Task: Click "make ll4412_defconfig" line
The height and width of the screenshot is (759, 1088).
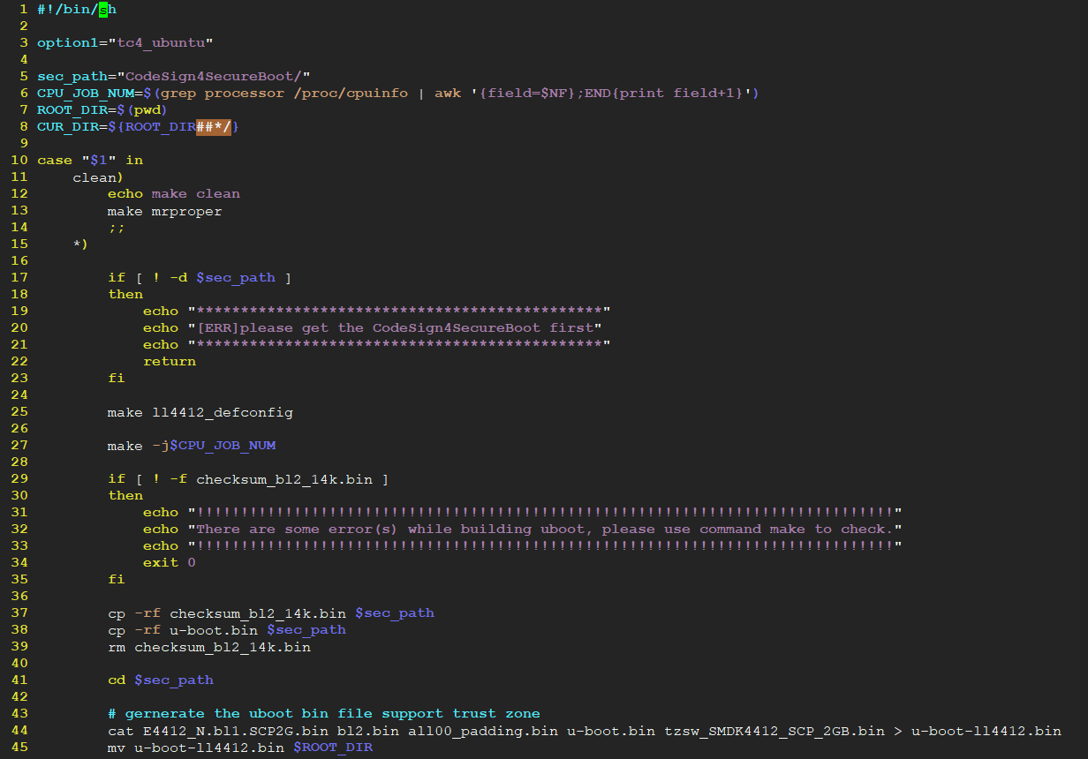Action: (x=200, y=412)
